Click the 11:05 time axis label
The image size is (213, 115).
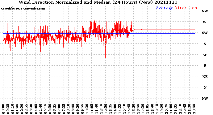click(x=92, y=109)
